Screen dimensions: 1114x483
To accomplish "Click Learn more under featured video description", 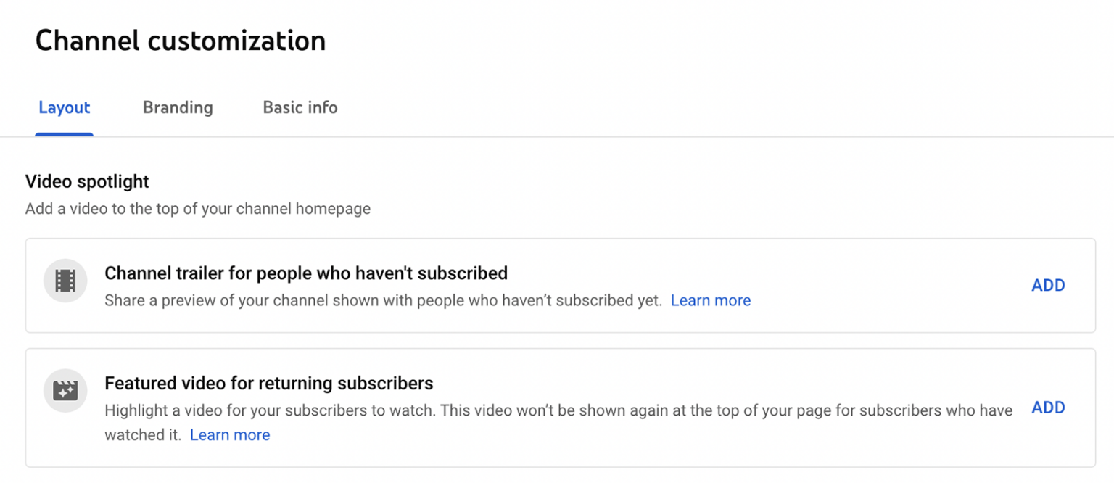I will pos(229,434).
